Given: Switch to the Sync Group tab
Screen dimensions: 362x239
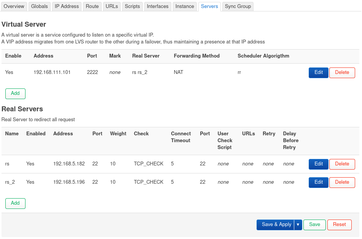Looking at the screenshot, I should click(x=238, y=6).
